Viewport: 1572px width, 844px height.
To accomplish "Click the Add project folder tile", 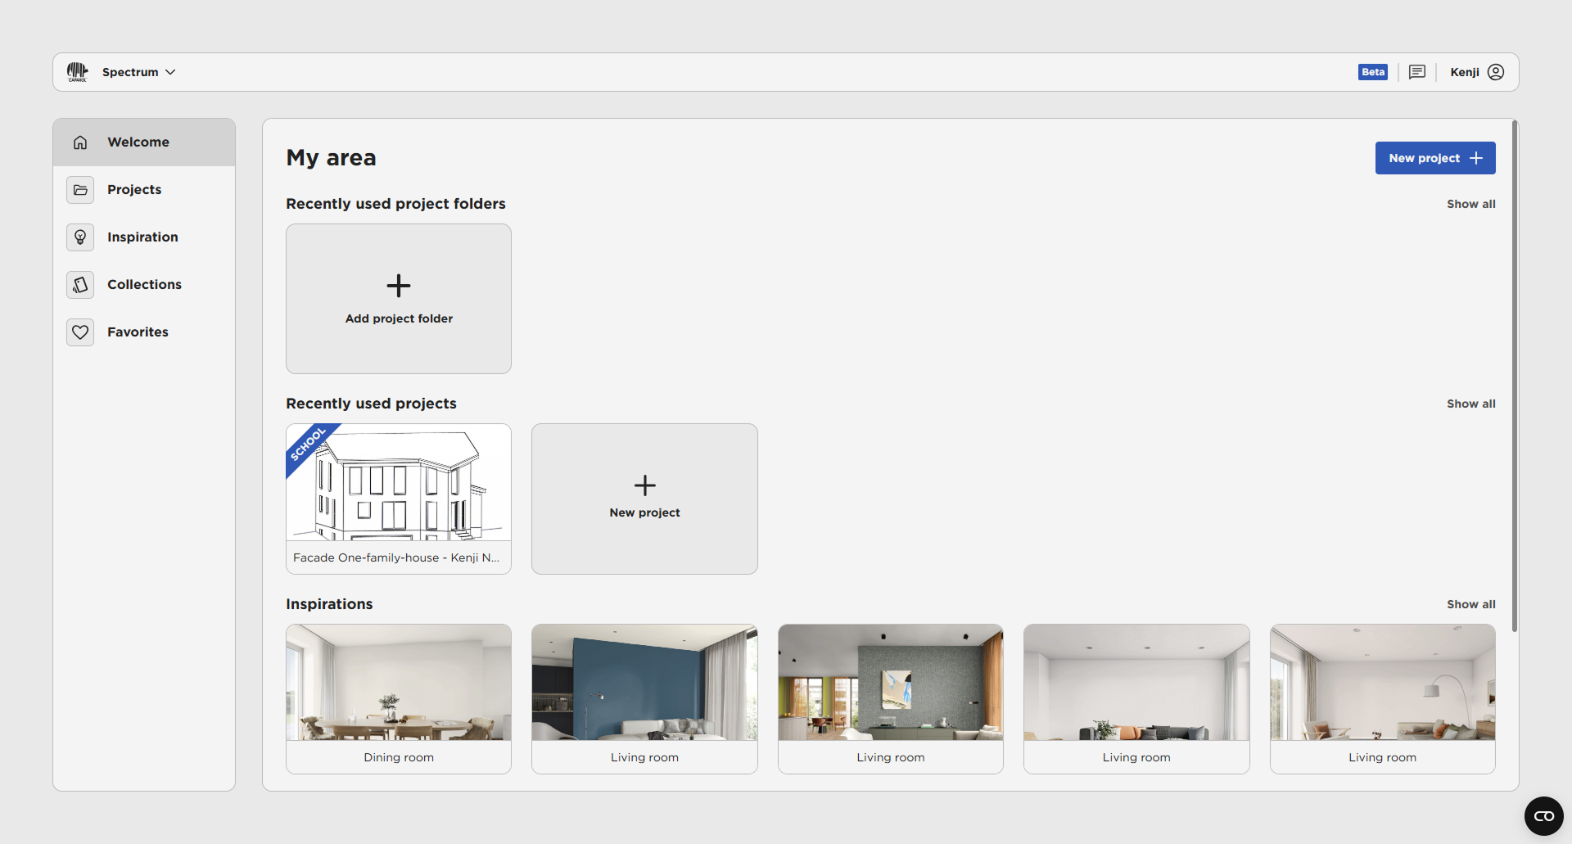I will point(399,299).
